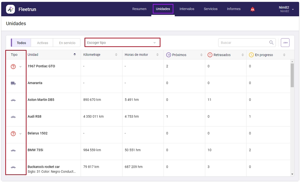
Task: Click the car icon for BMW 735i
Action: click(x=13, y=150)
